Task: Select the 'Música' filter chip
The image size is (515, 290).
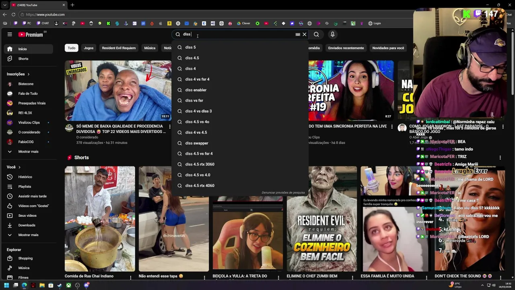Action: coord(150,48)
